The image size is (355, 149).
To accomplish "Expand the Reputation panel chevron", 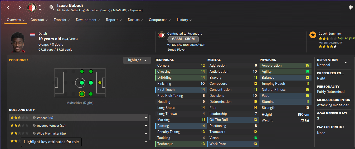I will (346, 62).
